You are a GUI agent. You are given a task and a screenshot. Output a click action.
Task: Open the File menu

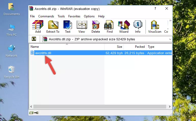[32, 16]
